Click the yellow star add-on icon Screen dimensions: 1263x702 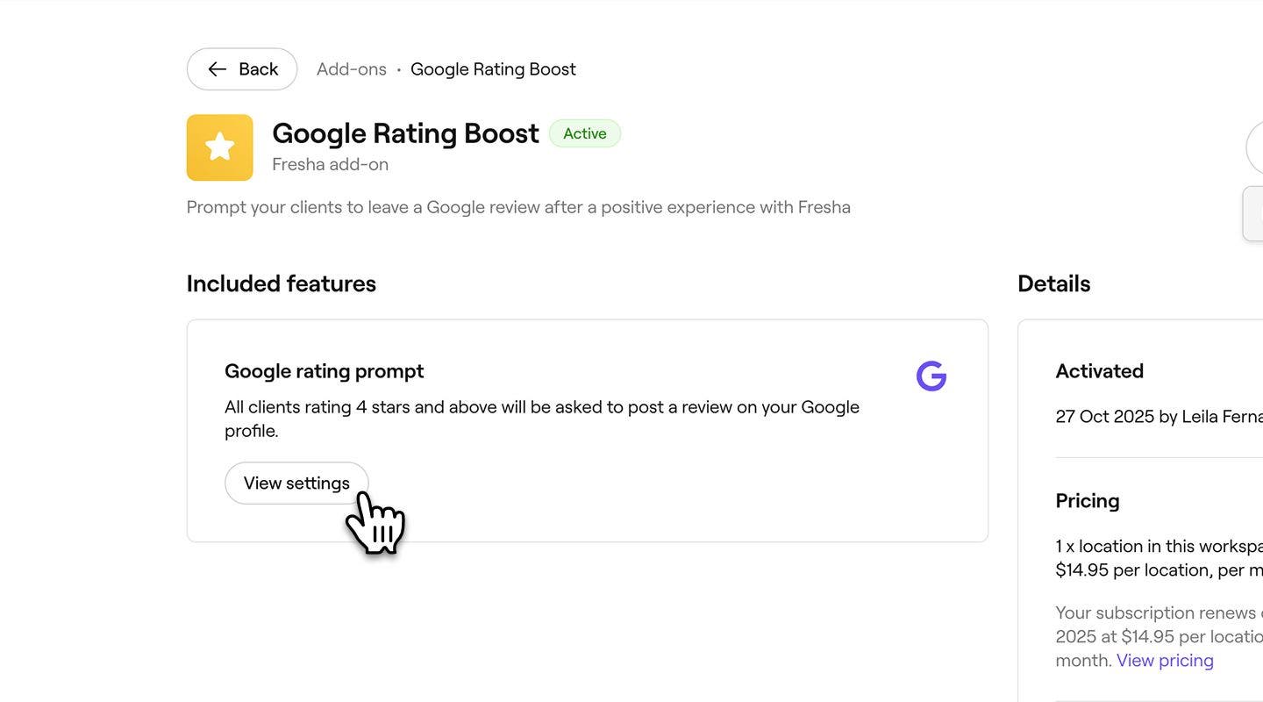[x=219, y=147]
